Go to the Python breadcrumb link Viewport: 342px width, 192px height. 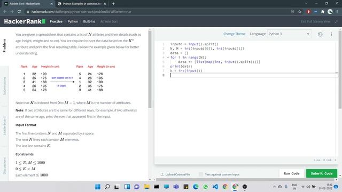click(x=73, y=21)
